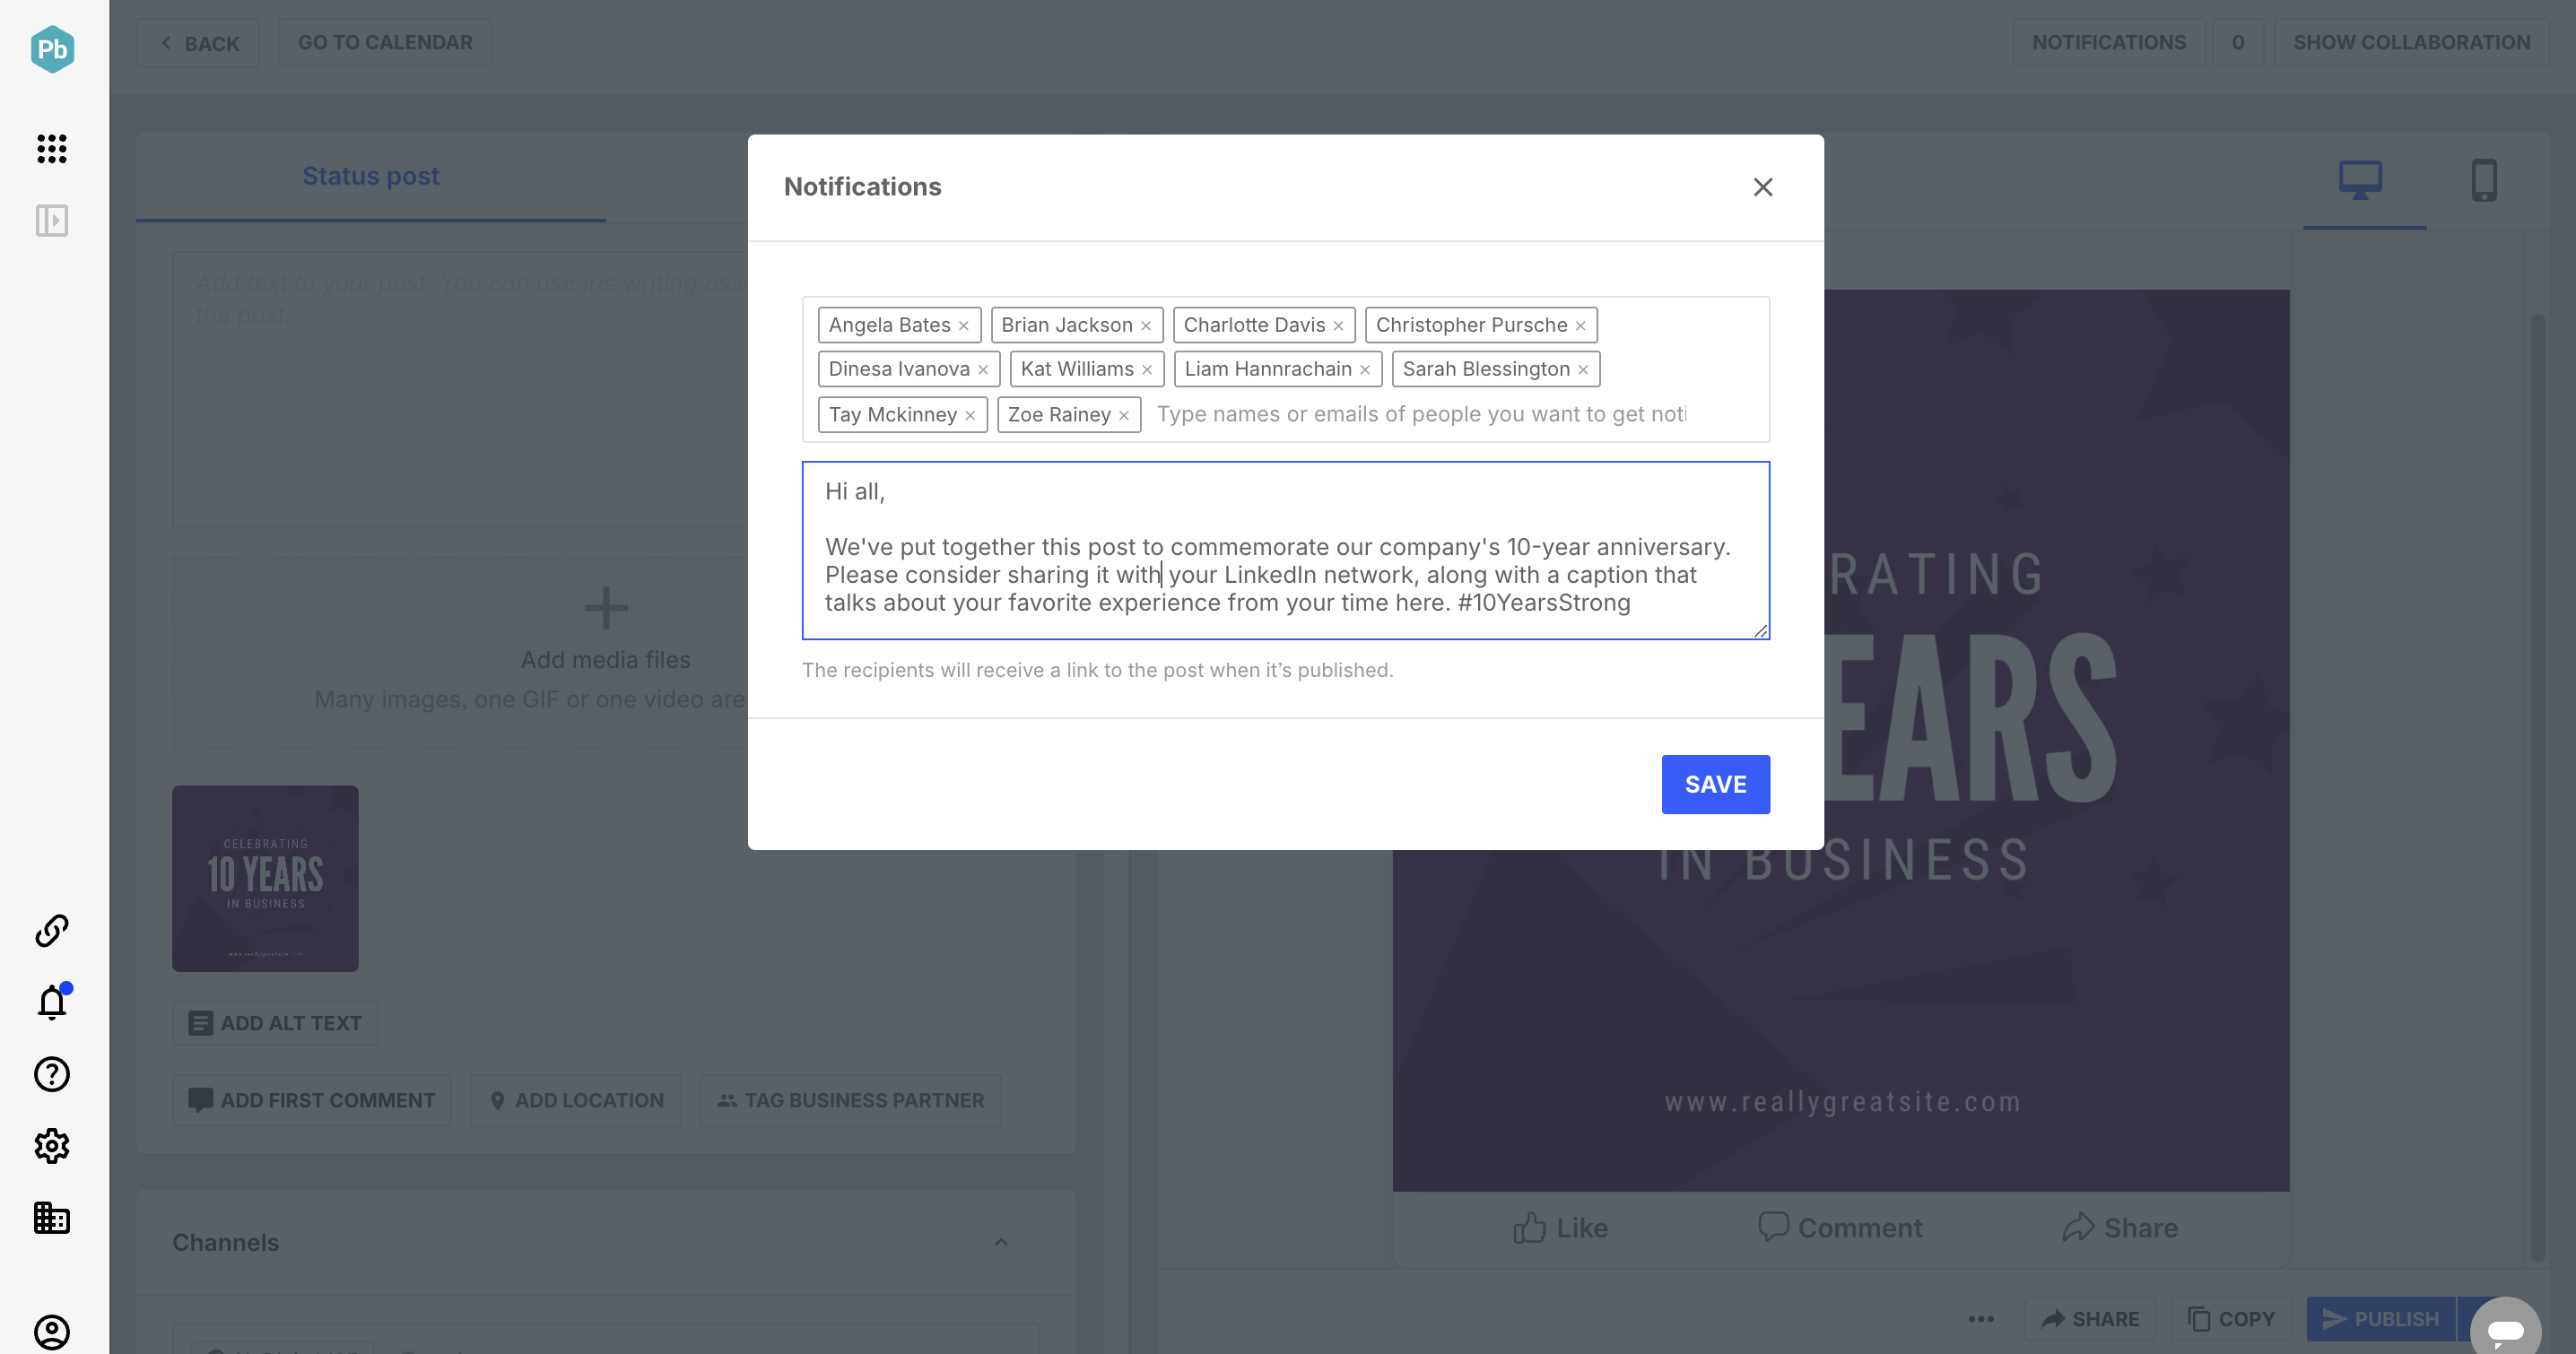The height and width of the screenshot is (1354, 2576).
Task: Remove Tay Mckinney from recipients
Action: point(970,415)
